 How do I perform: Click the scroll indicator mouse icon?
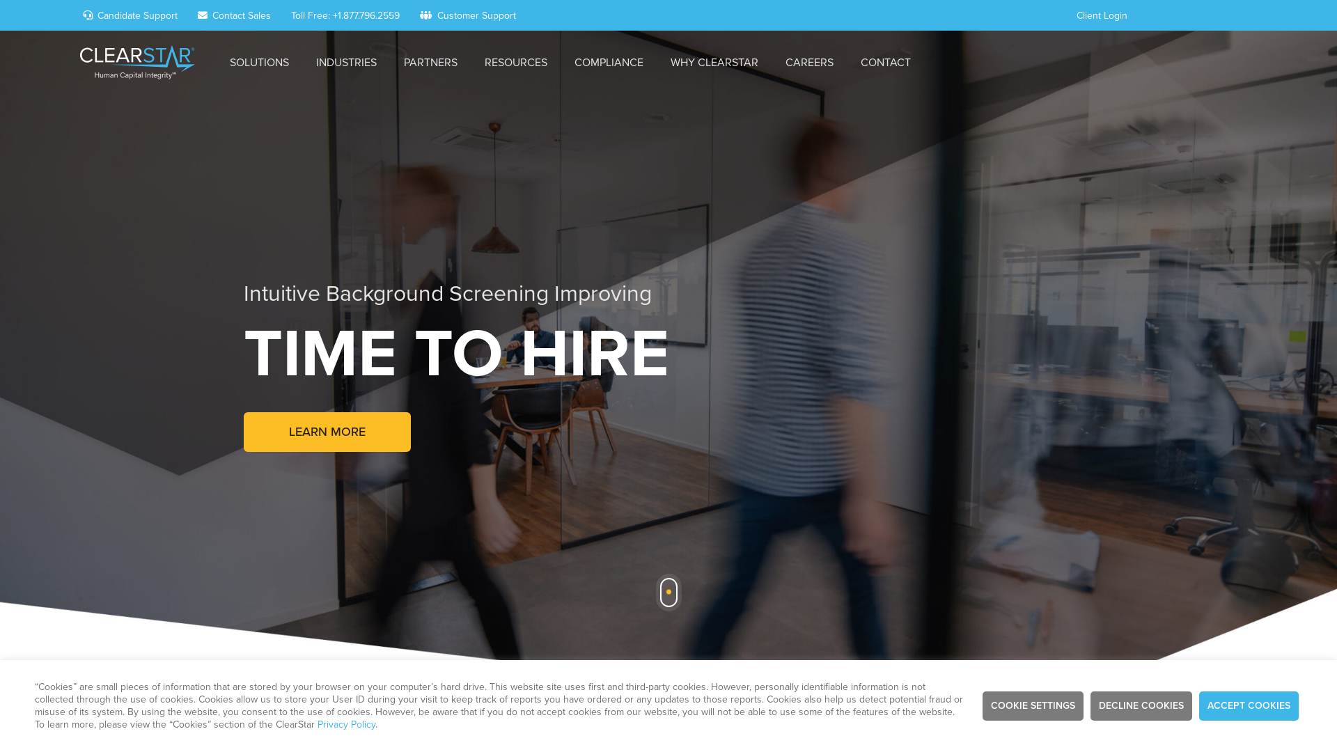pos(668,593)
